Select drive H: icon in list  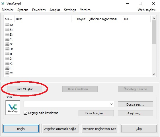click(7, 49)
